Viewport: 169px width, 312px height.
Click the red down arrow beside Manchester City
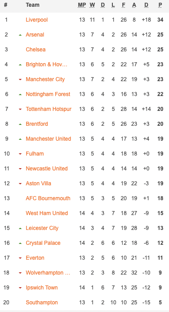coord(20,80)
